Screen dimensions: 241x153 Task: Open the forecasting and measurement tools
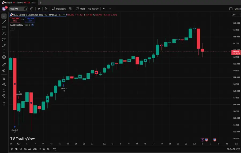pos(4,39)
